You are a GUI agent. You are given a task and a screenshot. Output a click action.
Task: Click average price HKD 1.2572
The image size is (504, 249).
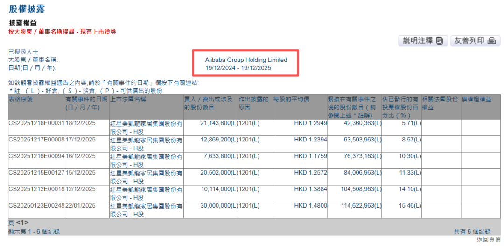[310, 173]
